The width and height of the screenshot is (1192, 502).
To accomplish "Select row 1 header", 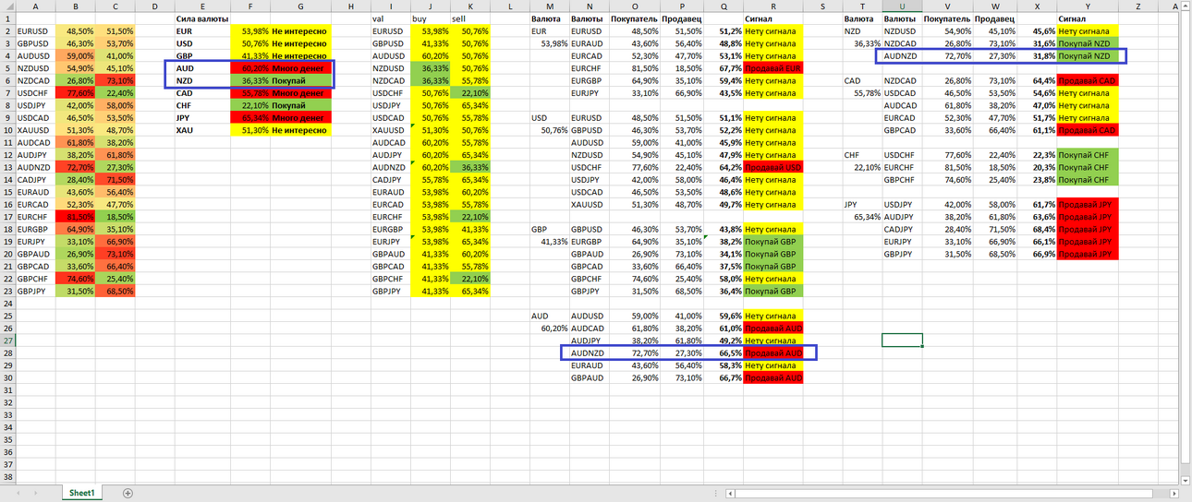I will 7,18.
